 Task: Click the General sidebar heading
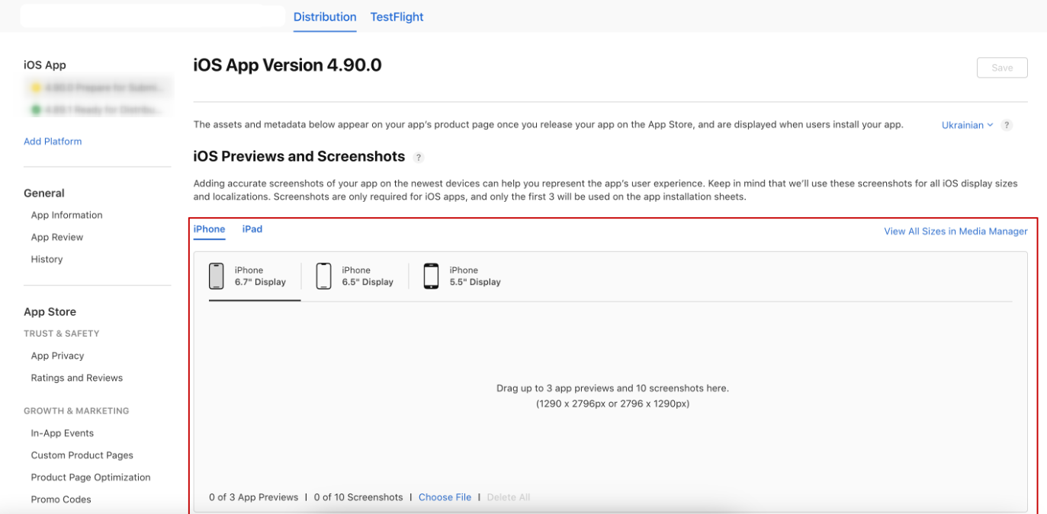click(x=44, y=193)
